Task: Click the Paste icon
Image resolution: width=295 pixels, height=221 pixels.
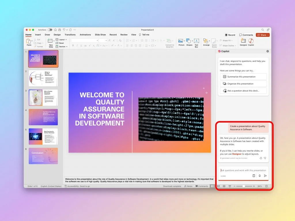Action: pos(29,41)
